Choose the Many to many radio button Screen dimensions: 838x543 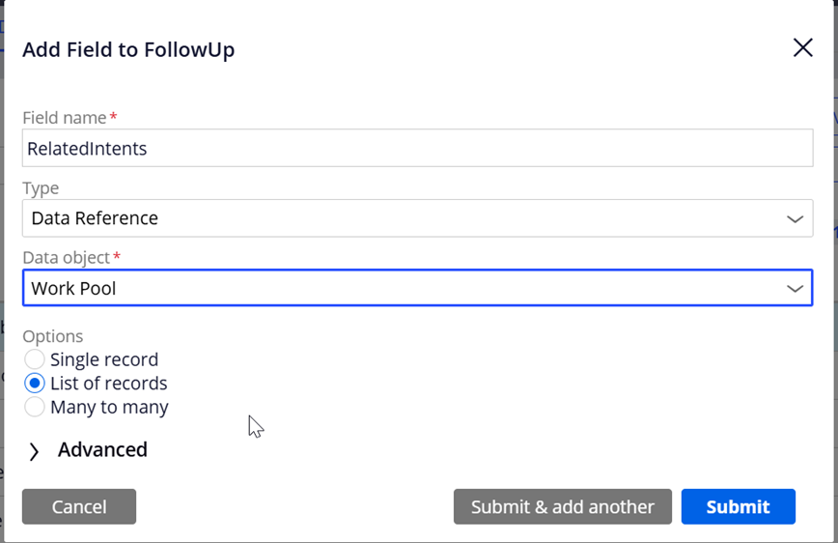point(35,407)
